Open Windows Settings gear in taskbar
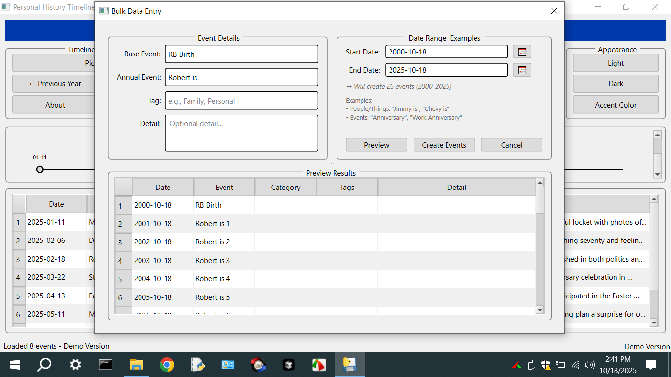 point(75,365)
